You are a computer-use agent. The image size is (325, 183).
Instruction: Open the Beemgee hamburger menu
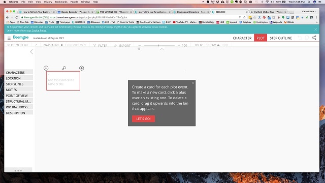(x=9, y=38)
